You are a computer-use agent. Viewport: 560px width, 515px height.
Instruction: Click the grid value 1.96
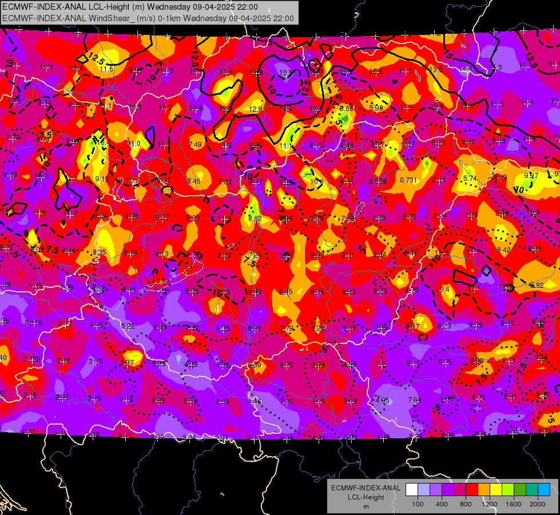(x=471, y=215)
